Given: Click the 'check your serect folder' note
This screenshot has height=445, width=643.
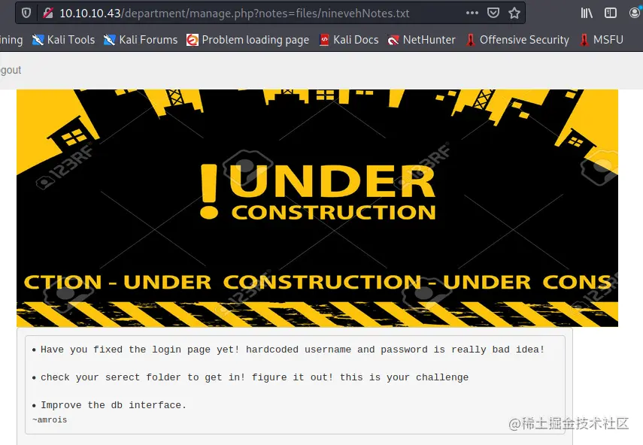Looking at the screenshot, I should point(254,377).
